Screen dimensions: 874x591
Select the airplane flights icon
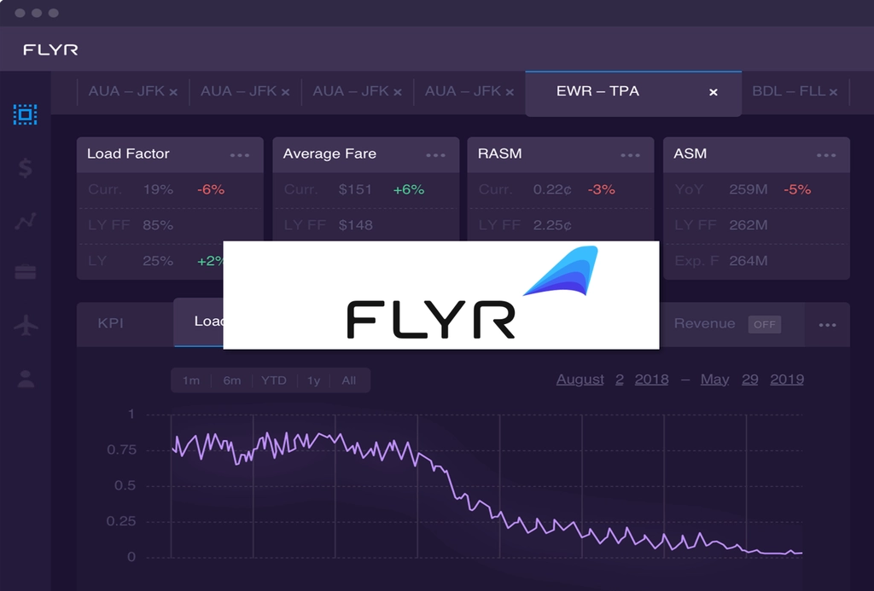click(26, 325)
